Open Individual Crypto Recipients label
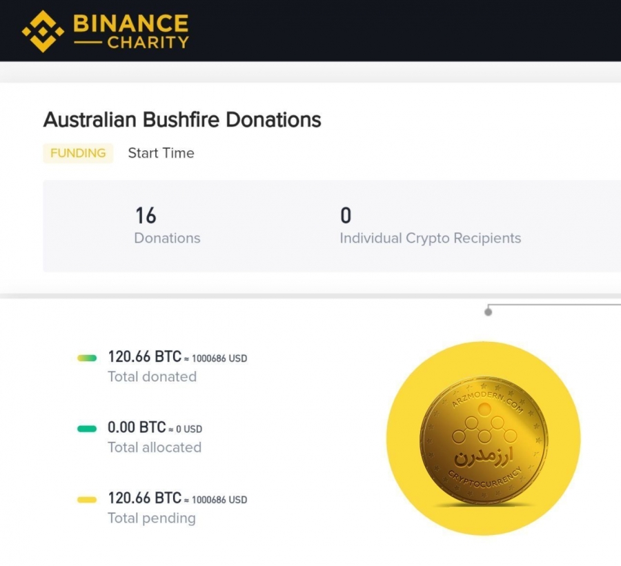The height and width of the screenshot is (566, 621). [431, 239]
